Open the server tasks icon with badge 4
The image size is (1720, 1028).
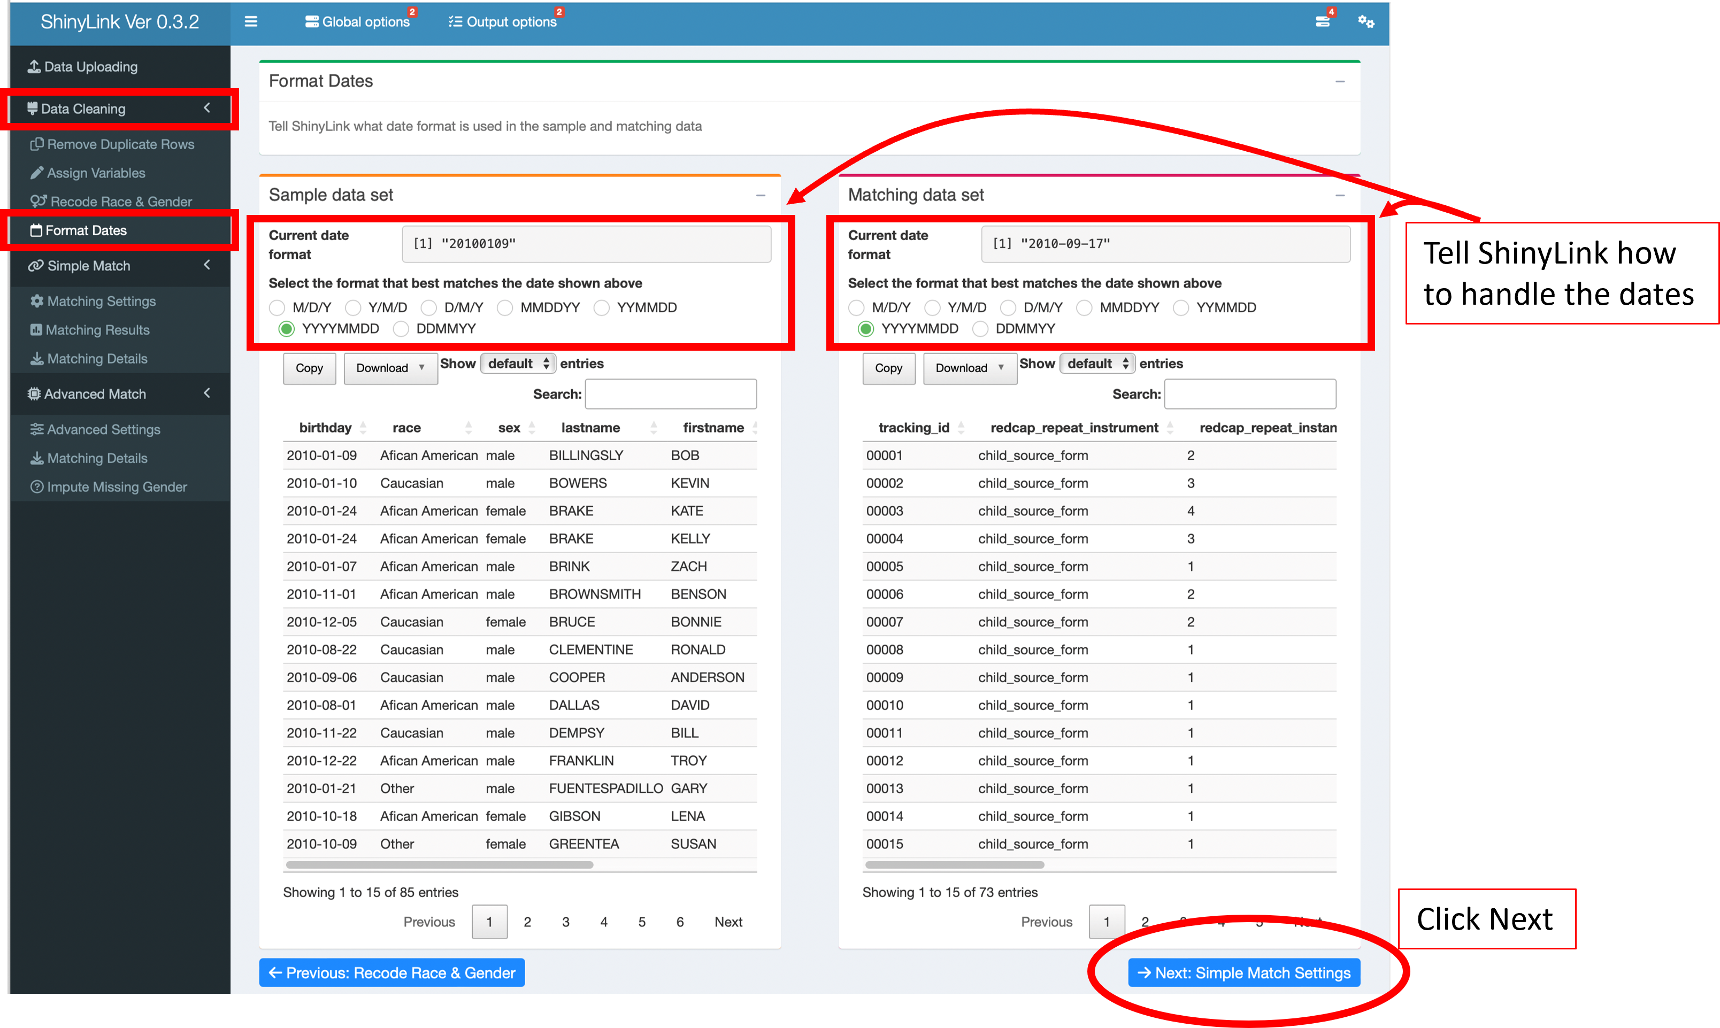(x=1323, y=21)
